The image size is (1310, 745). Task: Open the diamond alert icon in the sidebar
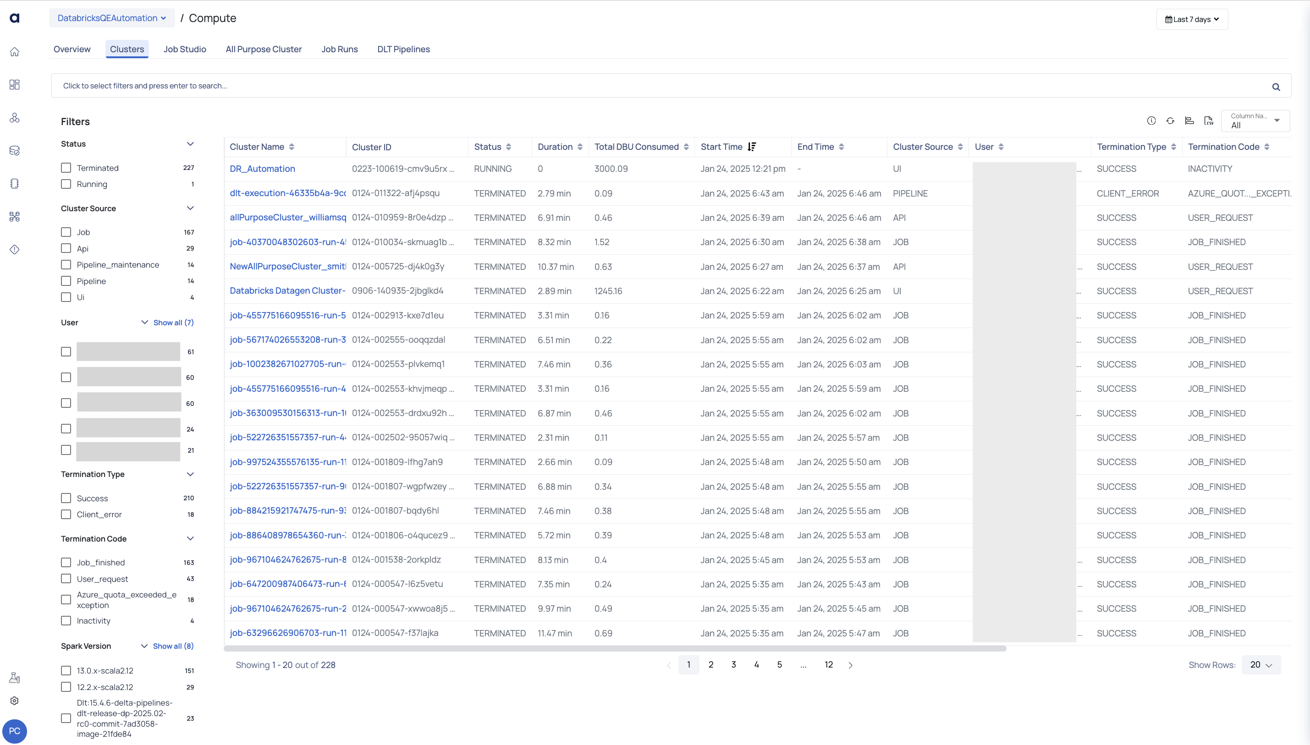pyautogui.click(x=14, y=249)
